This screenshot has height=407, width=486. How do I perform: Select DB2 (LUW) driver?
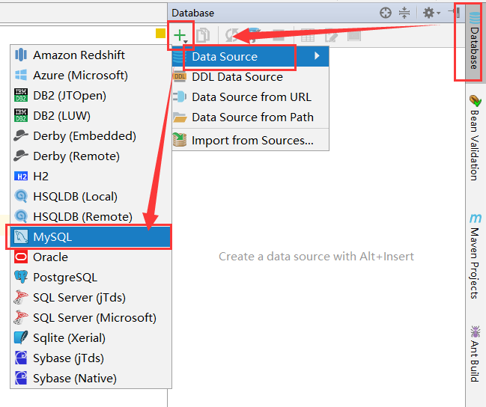click(x=91, y=115)
